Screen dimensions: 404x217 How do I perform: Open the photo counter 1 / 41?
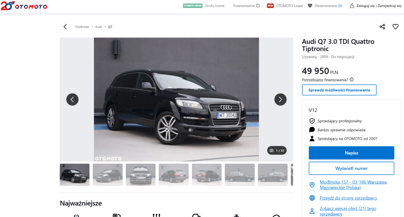pos(277,150)
